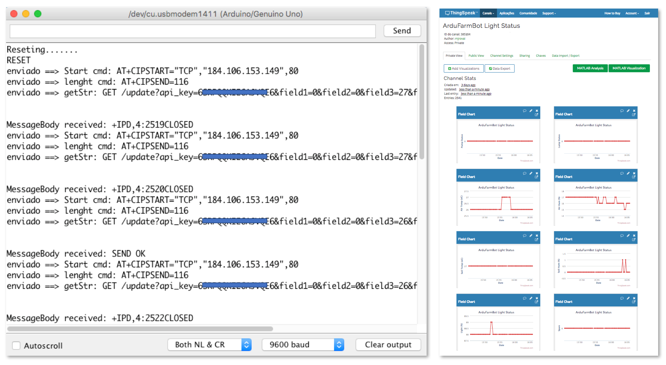Image resolution: width=666 pixels, height=365 pixels.
Task: Open comments on the Soil Hum chart
Action: click(622, 236)
